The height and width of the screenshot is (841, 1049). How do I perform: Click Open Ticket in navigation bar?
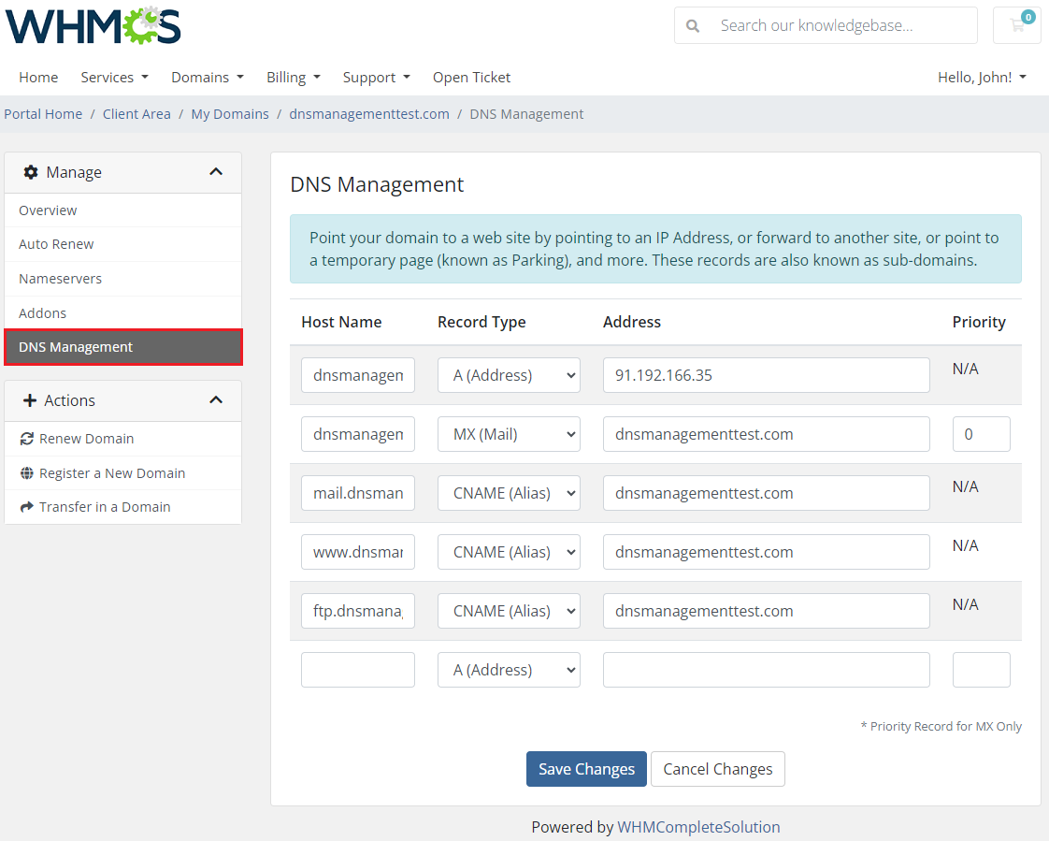[471, 77]
